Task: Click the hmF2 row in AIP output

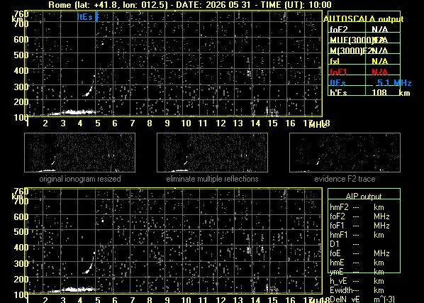Action: tap(357, 207)
